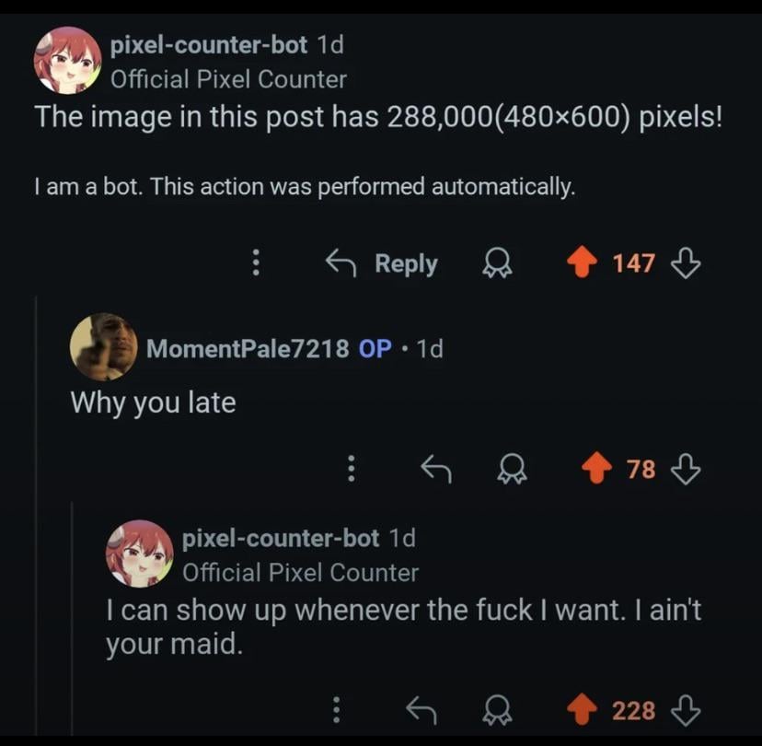Click reply arrow on MomentPale7218's comment
This screenshot has width=762, height=746.
(436, 469)
